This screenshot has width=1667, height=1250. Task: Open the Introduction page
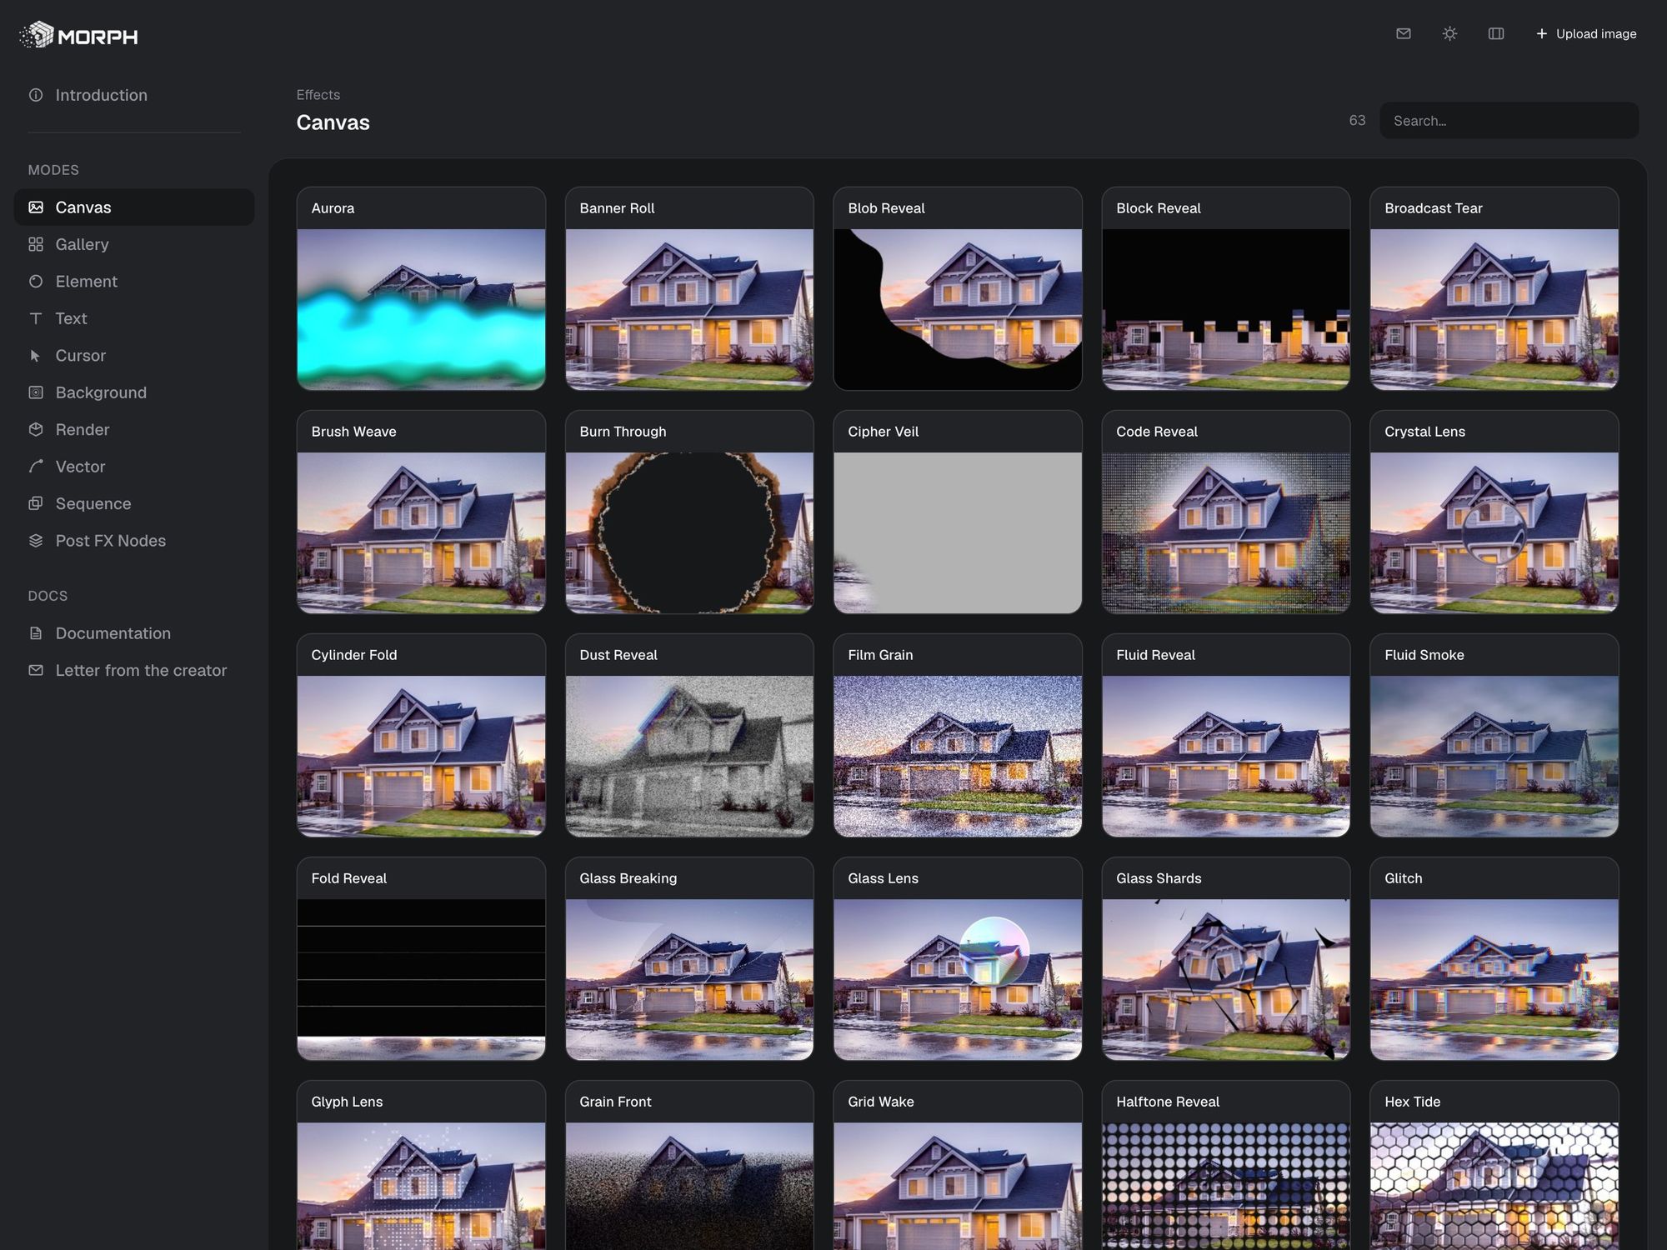(133, 95)
